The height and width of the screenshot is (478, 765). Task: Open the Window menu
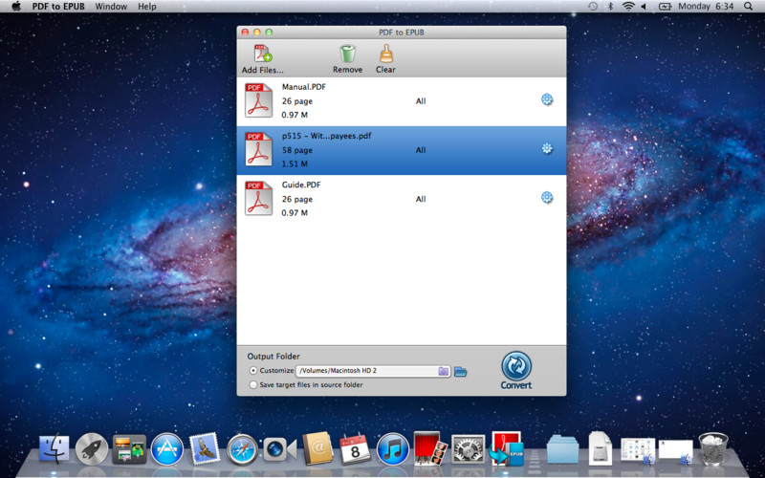pos(111,7)
